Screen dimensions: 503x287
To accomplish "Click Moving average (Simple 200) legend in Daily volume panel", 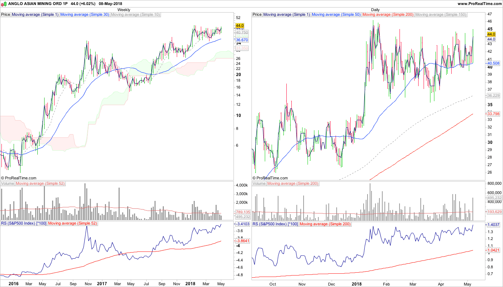I will coord(293,184).
